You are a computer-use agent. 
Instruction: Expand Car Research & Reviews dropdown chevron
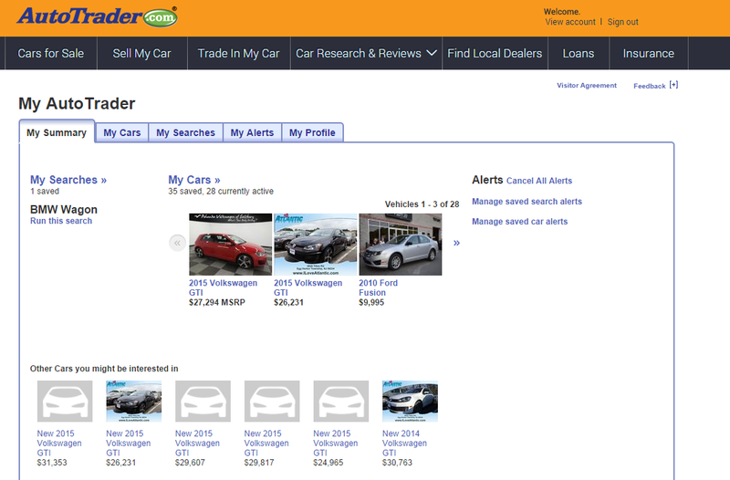click(x=432, y=53)
